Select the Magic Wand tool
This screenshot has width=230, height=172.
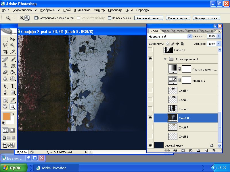point(13,45)
